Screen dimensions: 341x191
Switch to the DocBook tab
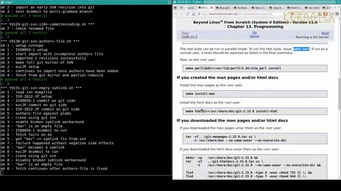tap(241, 8)
